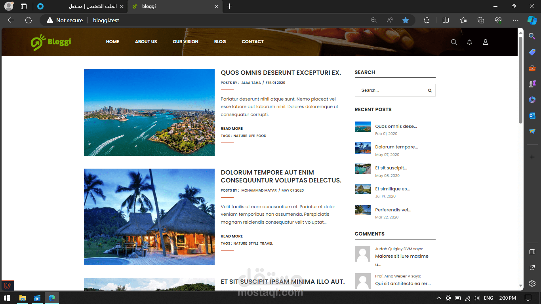
Task: Select the STYLE tag on second post
Action: pyautogui.click(x=253, y=244)
